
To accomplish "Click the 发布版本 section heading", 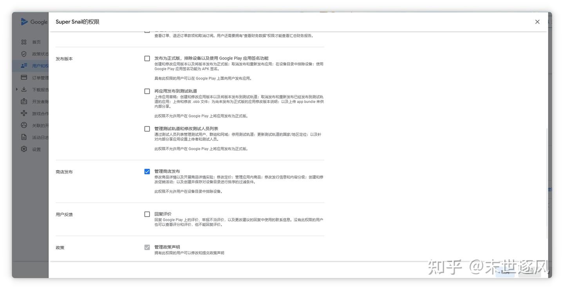I will 64,59.
